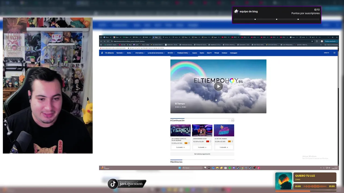Click Ver toda la programación button

click(202, 154)
